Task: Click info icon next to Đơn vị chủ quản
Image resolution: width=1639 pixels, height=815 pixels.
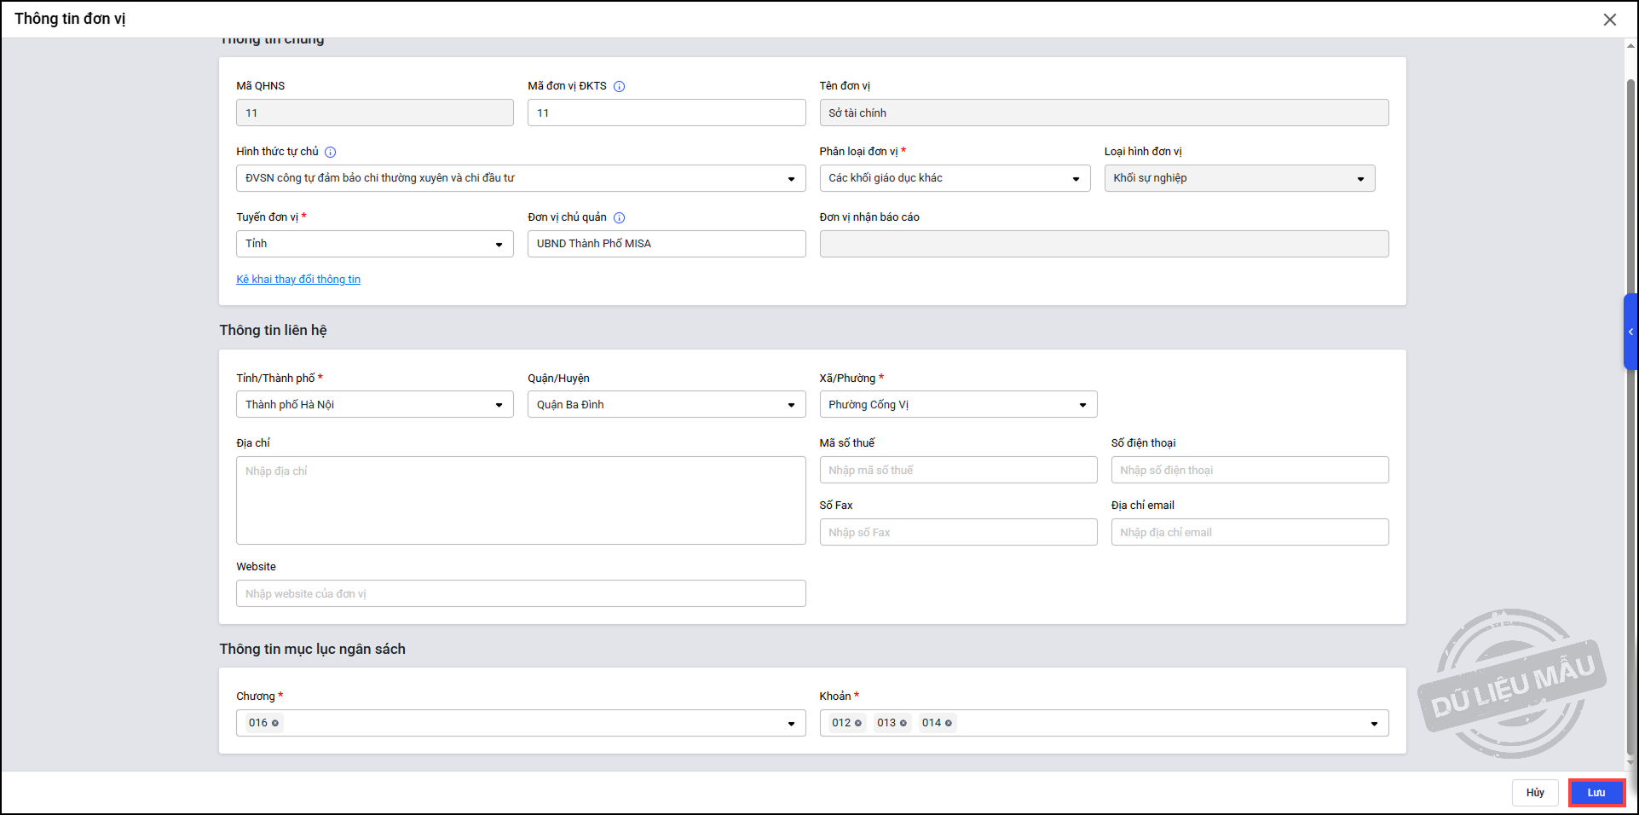Action: coord(620,217)
